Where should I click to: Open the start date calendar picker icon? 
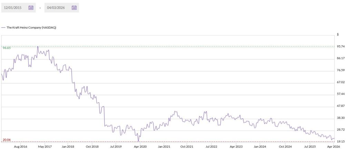[x=31, y=8]
